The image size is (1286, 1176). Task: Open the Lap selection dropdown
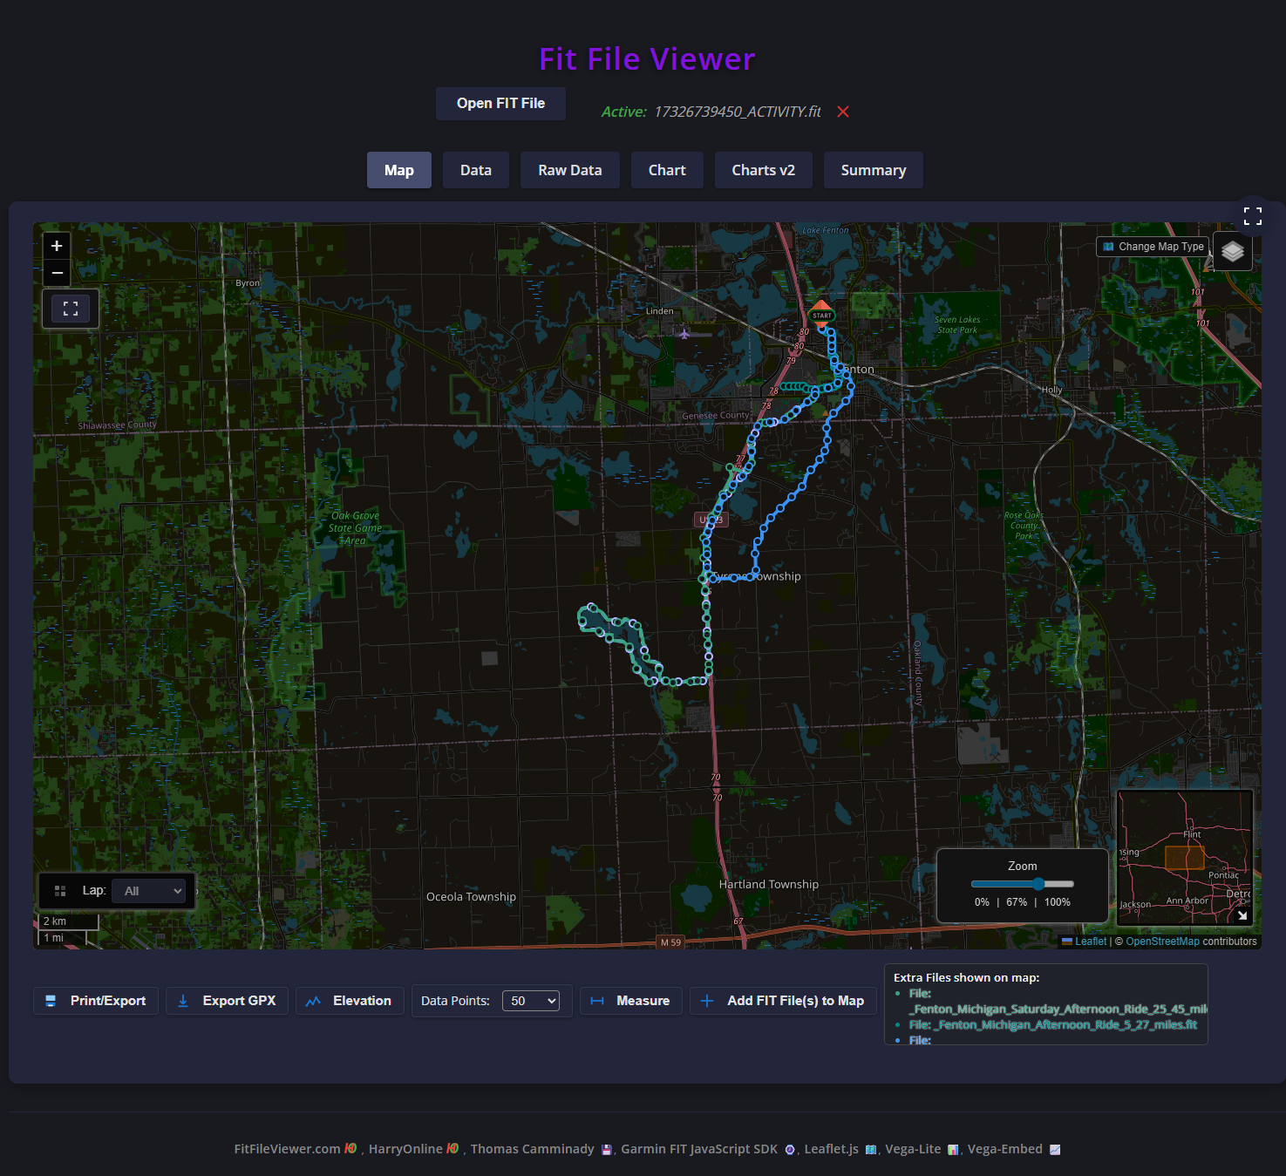(x=150, y=890)
